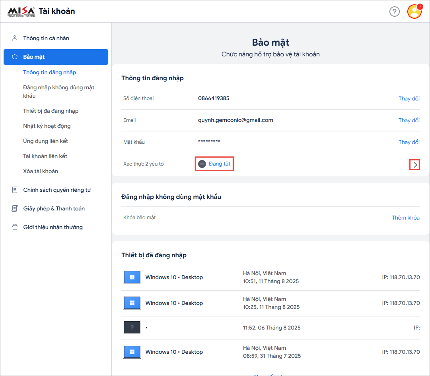Screen dimensions: 430x376
Task: Change password via Thay đổi link
Action: [409, 142]
